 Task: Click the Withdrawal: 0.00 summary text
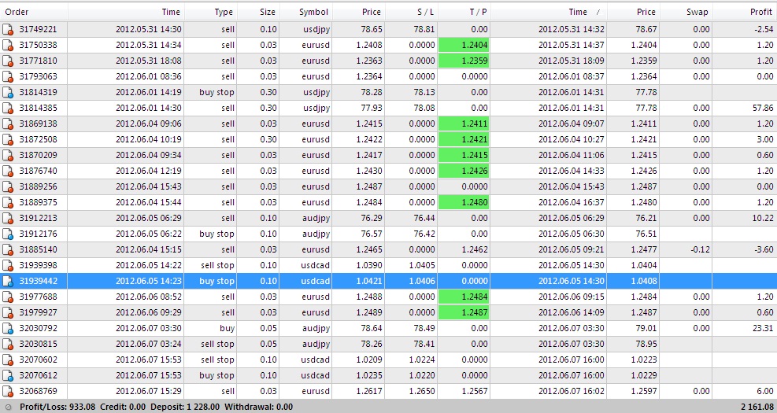257,407
